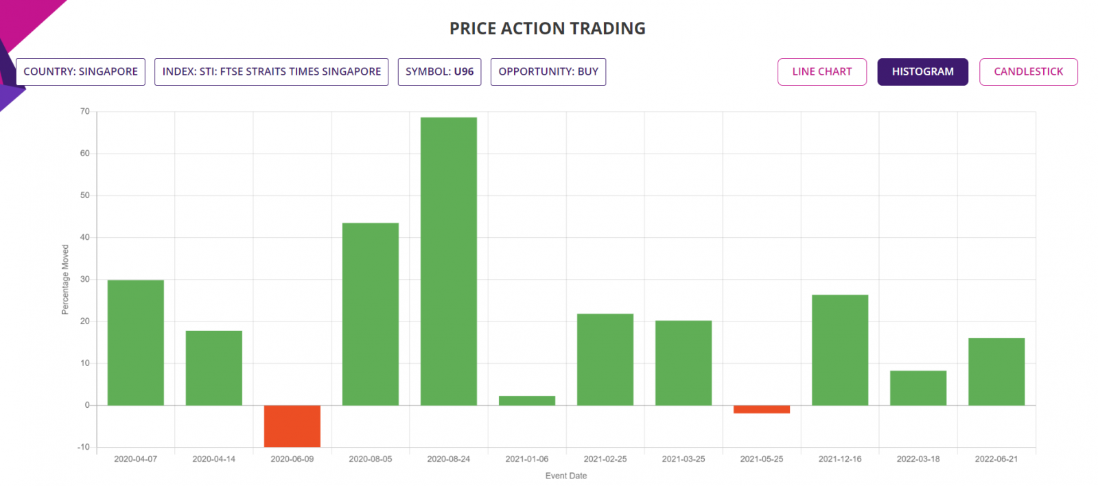1098x486 pixels.
Task: Click the x-axis label 2020-08-24
Action: pos(449,459)
